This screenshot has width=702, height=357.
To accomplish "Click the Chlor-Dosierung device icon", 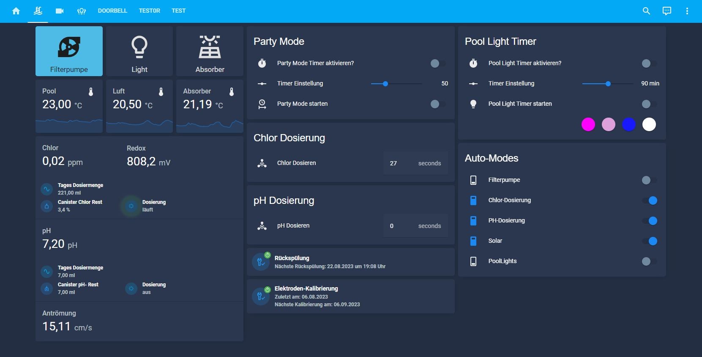I will (473, 200).
